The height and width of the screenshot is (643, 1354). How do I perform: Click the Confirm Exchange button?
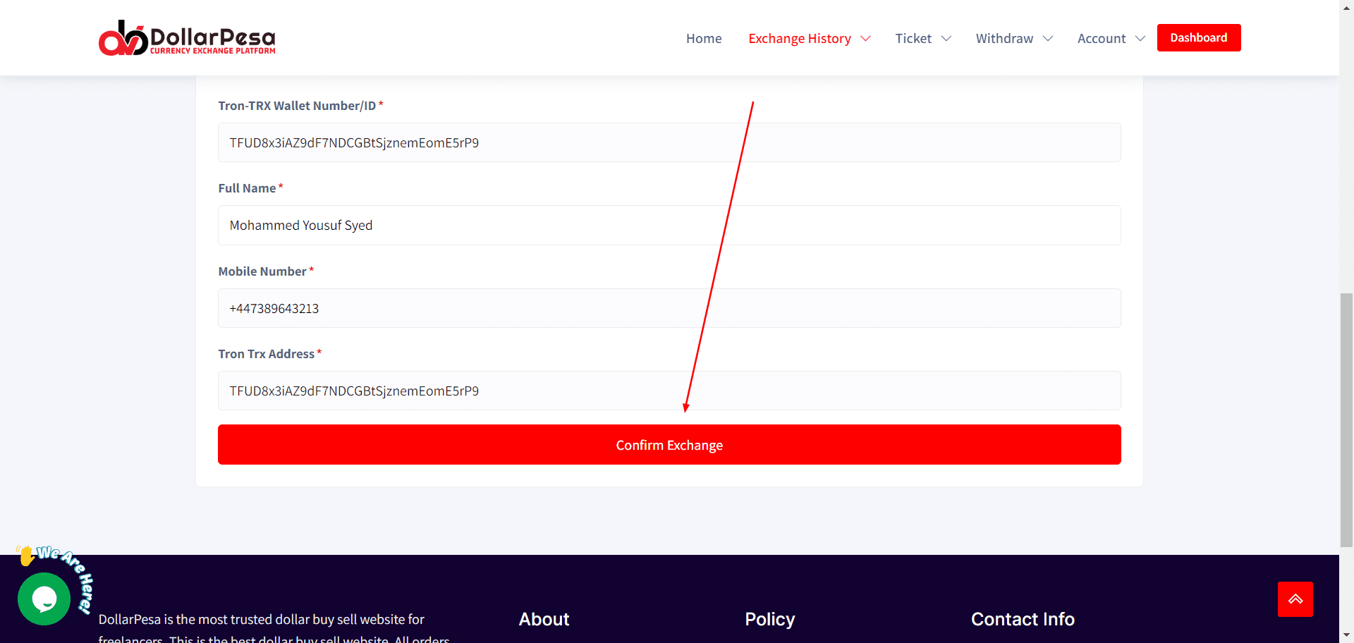tap(669, 444)
